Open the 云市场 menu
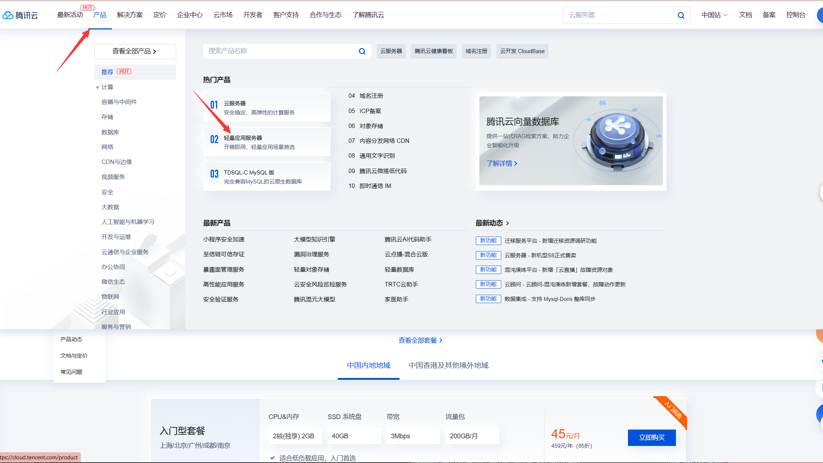823x463 pixels. click(x=223, y=15)
